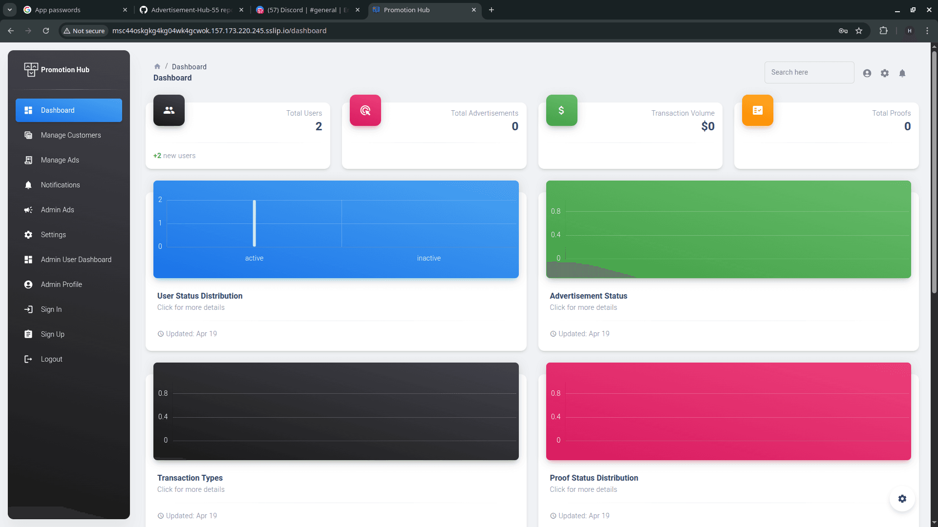Click the green Transaction Volume dollar icon
The width and height of the screenshot is (938, 527).
(x=561, y=110)
